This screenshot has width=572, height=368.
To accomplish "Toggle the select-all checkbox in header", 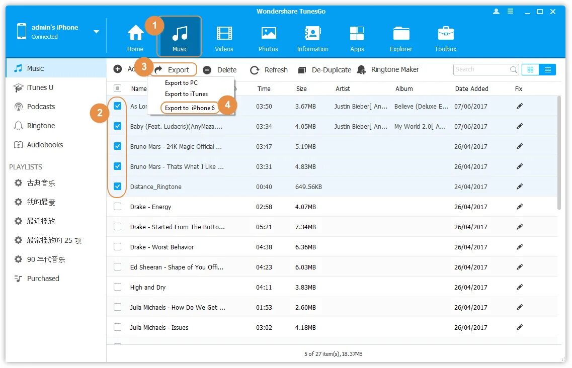I will click(x=117, y=88).
